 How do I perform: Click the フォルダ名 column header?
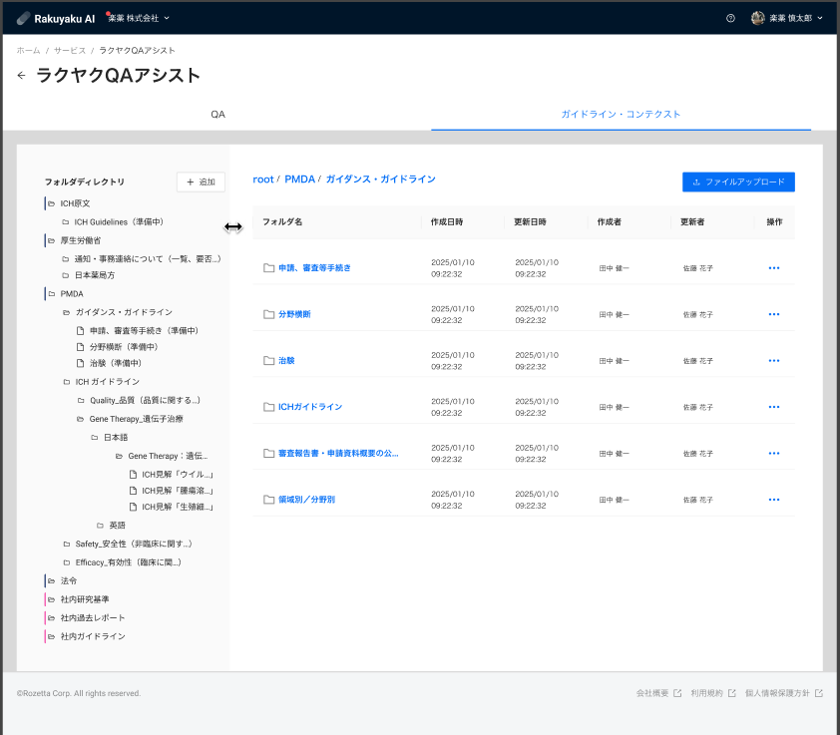[x=282, y=221]
